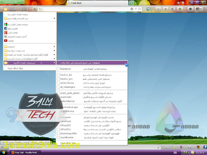Click the colored squares icon in bottom bar
Image resolution: width=207 pixels, height=155 pixels.
(x=173, y=147)
